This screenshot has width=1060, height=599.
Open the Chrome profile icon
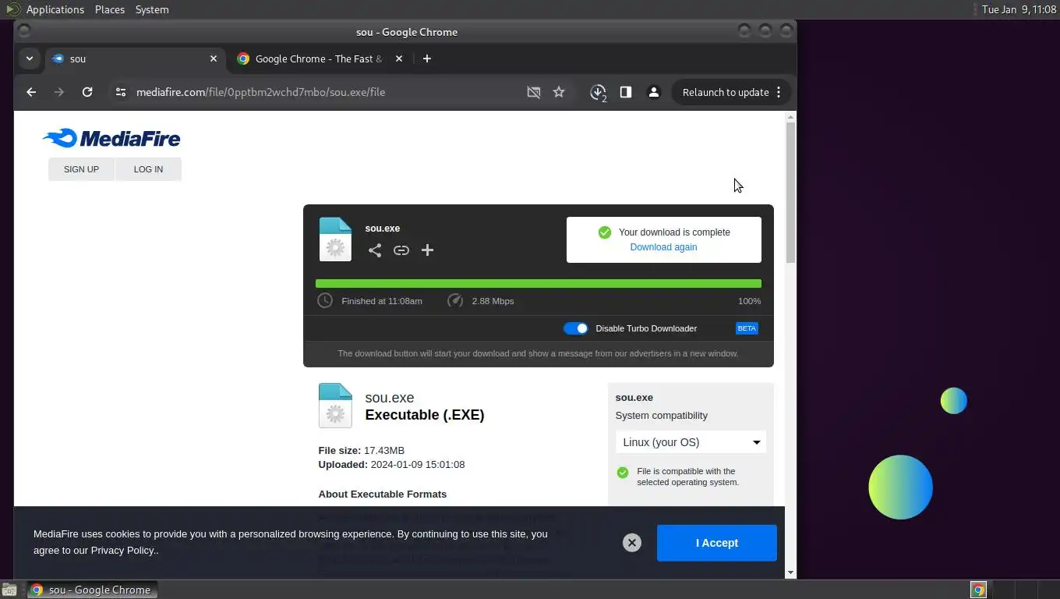(654, 92)
